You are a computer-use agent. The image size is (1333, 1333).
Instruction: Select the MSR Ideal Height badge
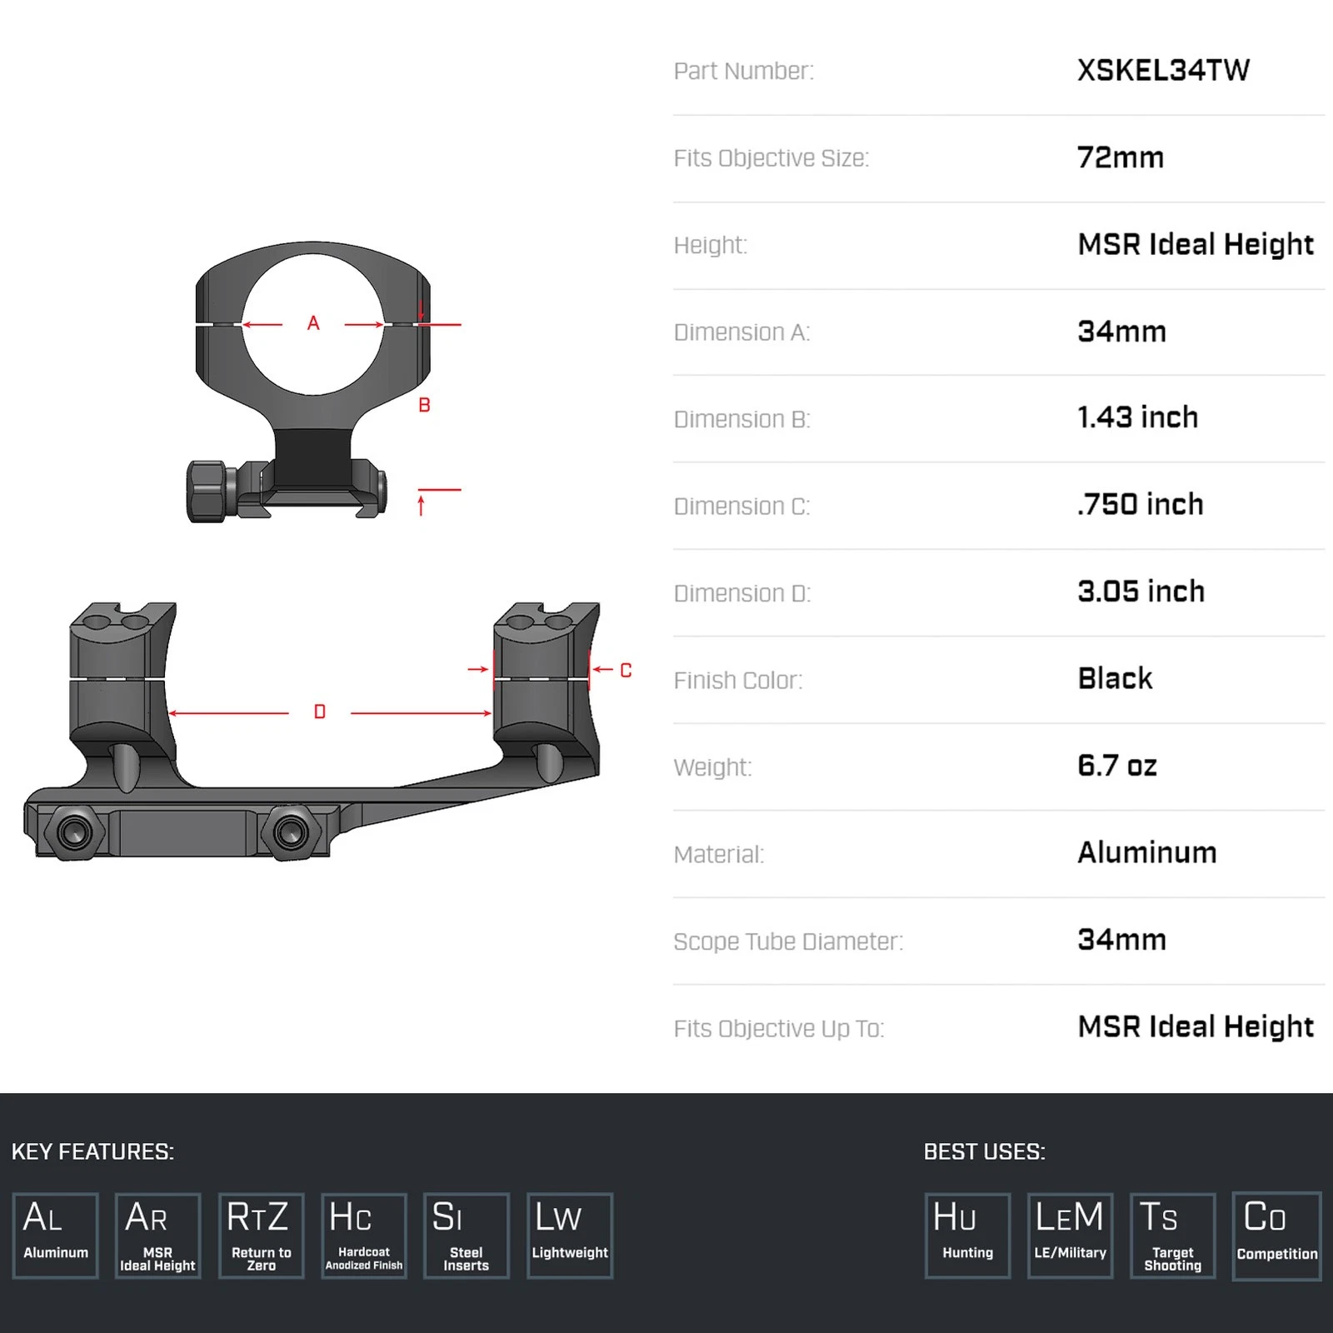(158, 1236)
